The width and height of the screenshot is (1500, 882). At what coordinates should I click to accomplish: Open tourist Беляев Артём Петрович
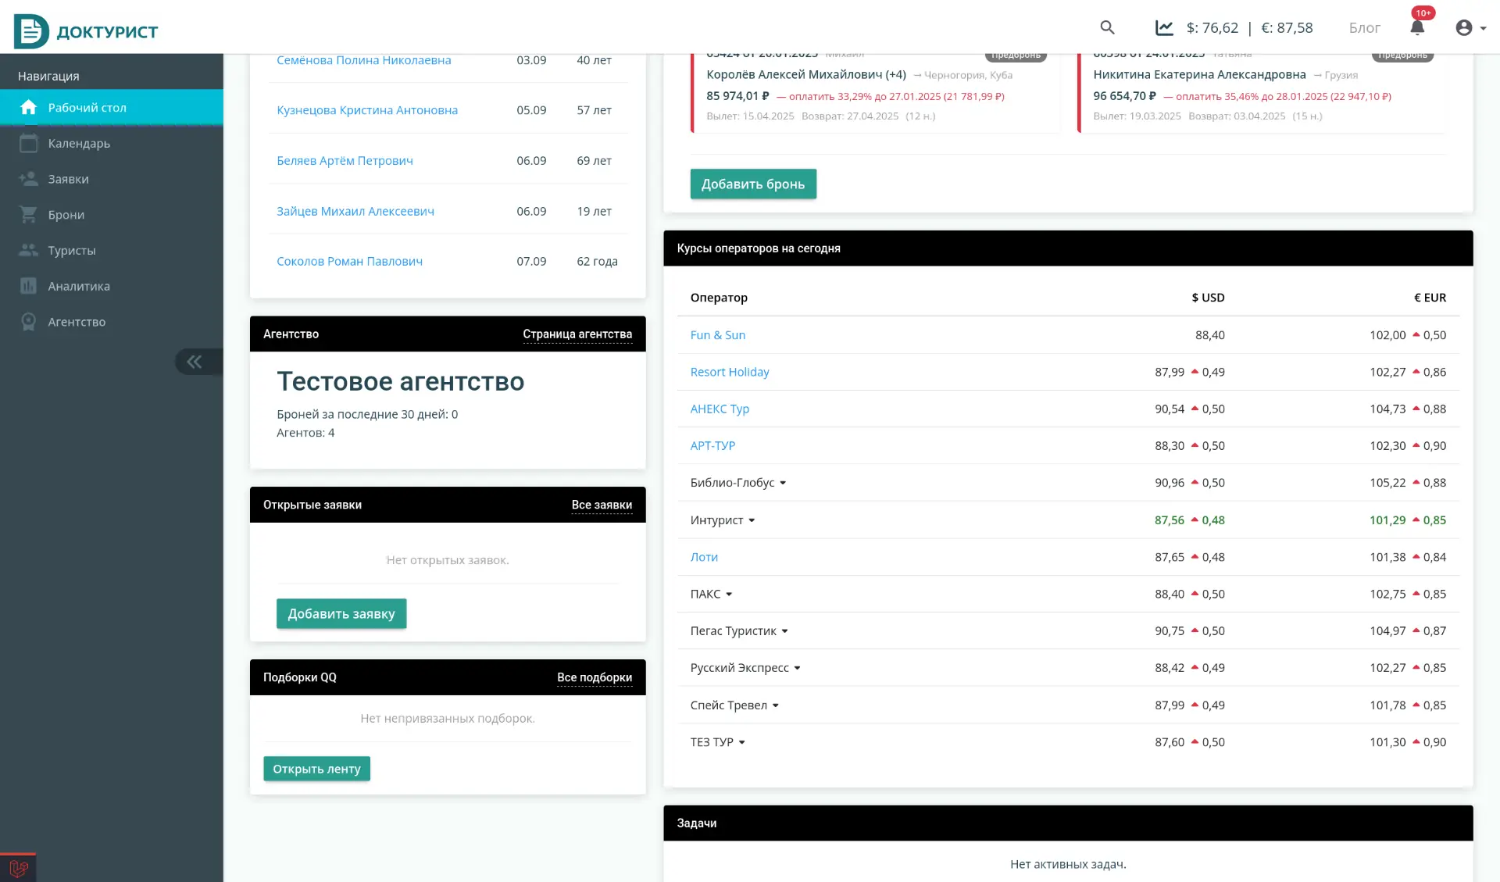[345, 161]
